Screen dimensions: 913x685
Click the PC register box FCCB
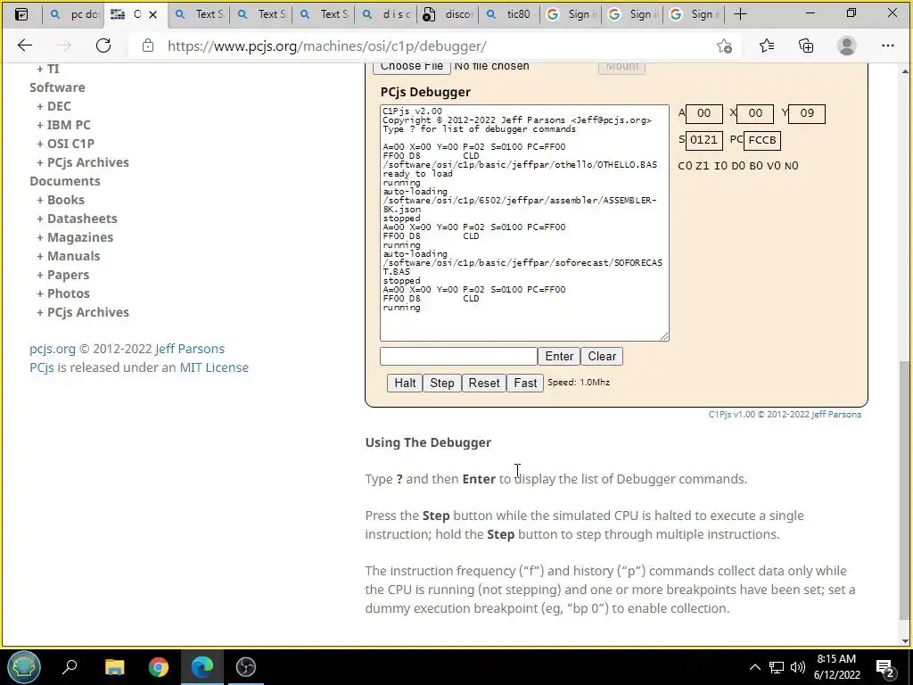click(762, 140)
